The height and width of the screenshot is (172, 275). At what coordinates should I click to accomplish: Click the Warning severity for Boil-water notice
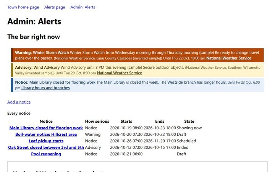[93, 135]
